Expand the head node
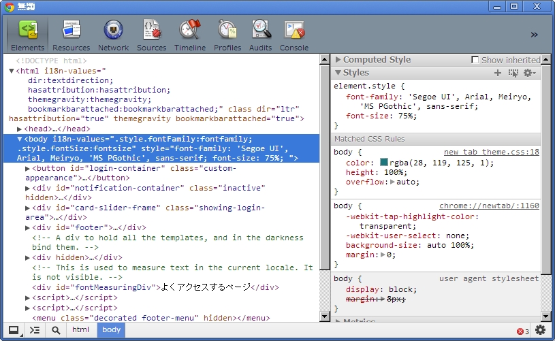This screenshot has height=341, width=555. (20, 129)
